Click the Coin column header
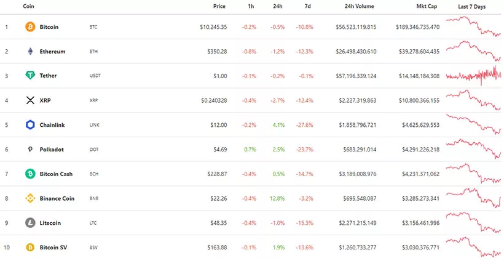The width and height of the screenshot is (504, 258). [x=28, y=6]
